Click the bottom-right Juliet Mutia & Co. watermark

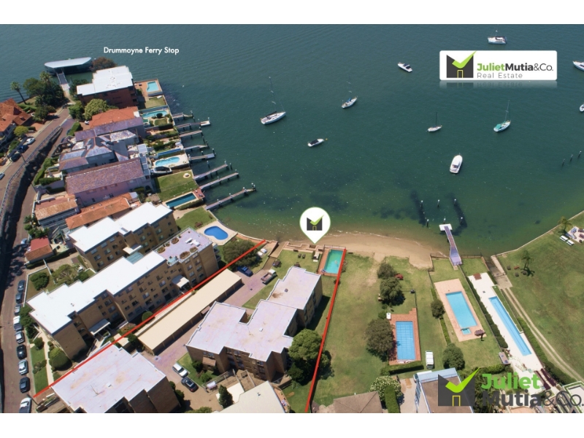[x=509, y=388]
